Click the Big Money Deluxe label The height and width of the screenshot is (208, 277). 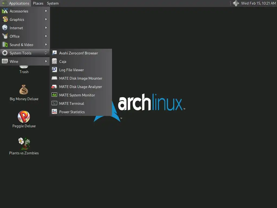(24, 99)
